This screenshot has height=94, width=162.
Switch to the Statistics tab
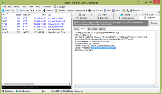pyautogui.click(x=82, y=18)
